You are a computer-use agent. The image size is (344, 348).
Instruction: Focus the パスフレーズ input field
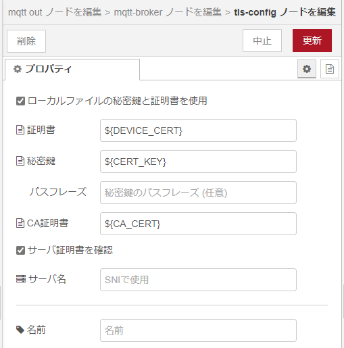tap(198, 193)
